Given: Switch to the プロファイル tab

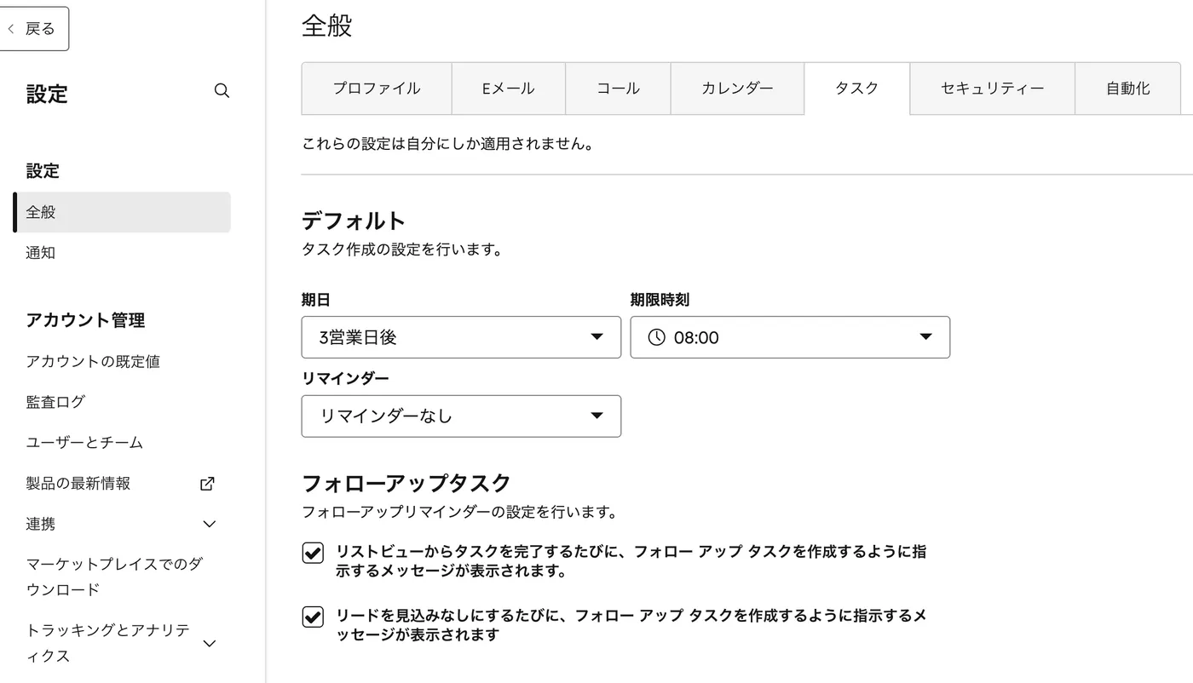Looking at the screenshot, I should (376, 88).
